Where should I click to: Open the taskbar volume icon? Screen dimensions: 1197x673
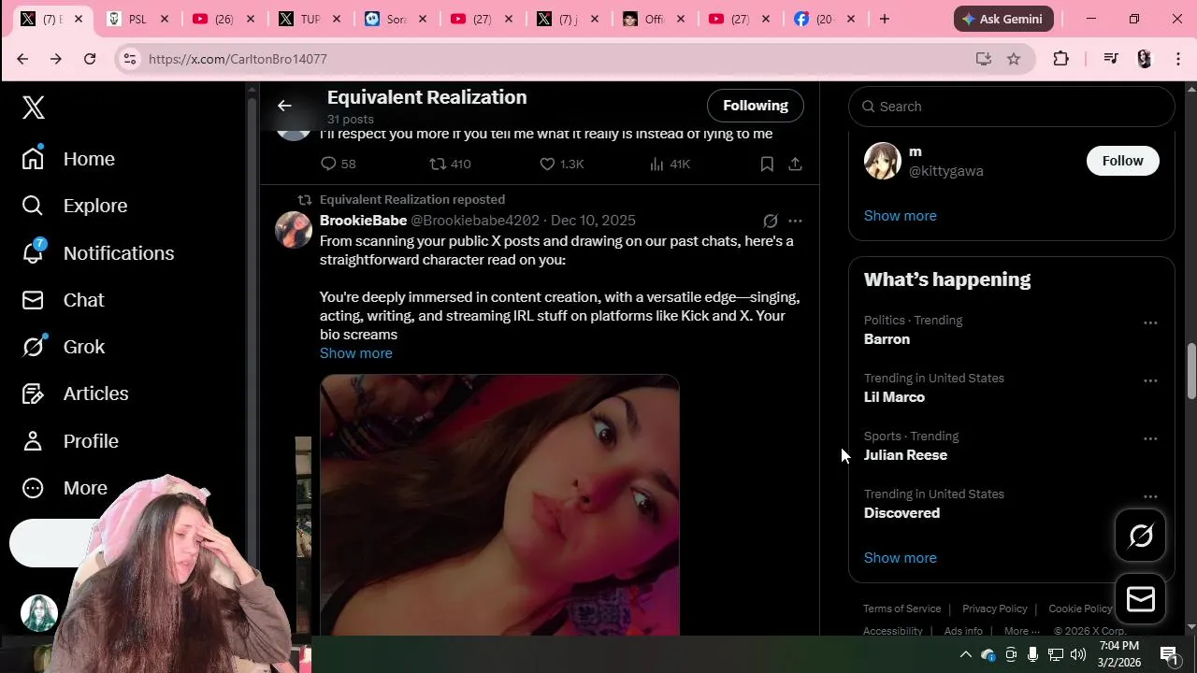1078,654
